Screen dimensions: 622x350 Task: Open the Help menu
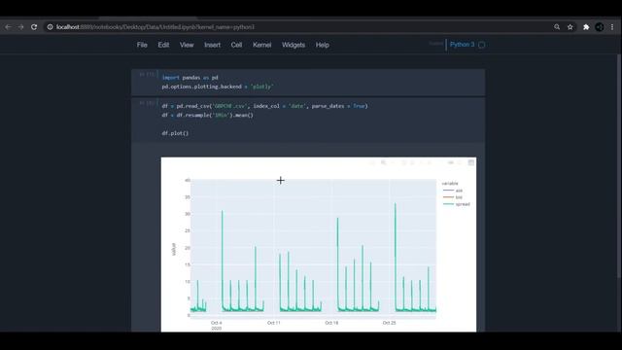[322, 45]
